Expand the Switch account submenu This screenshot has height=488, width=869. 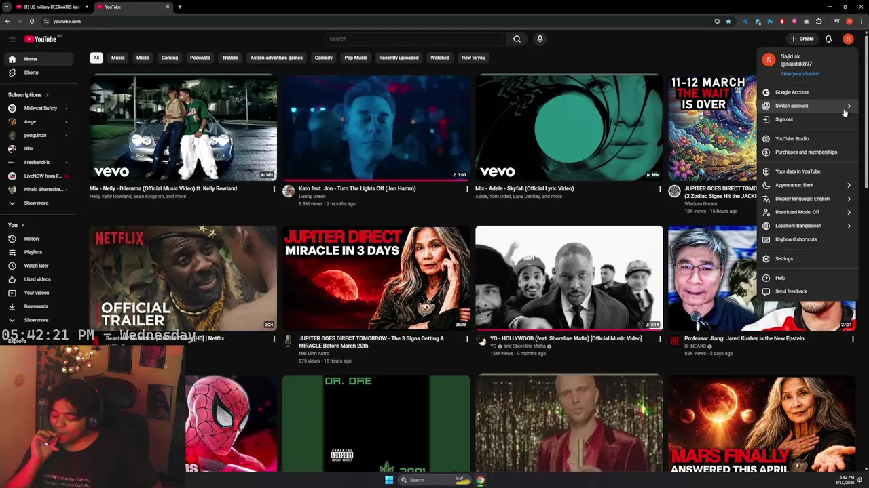pyautogui.click(x=807, y=106)
